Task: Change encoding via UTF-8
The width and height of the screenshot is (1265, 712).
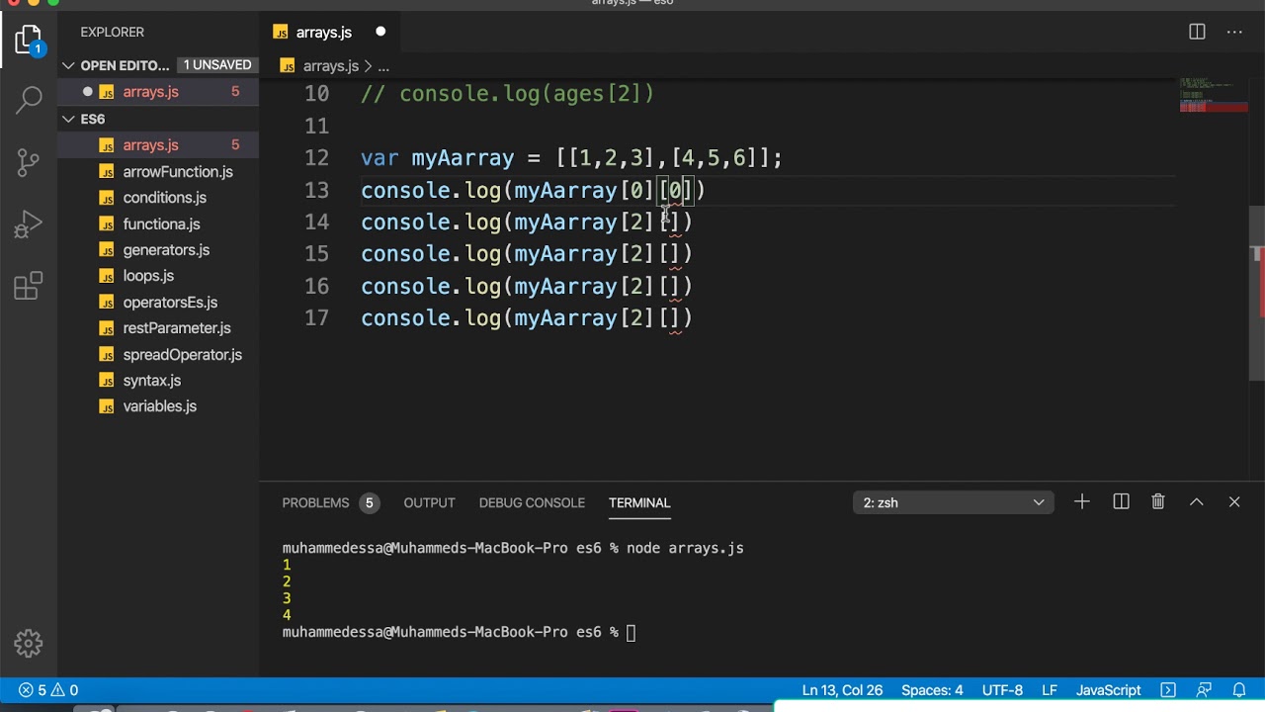Action: click(1002, 690)
